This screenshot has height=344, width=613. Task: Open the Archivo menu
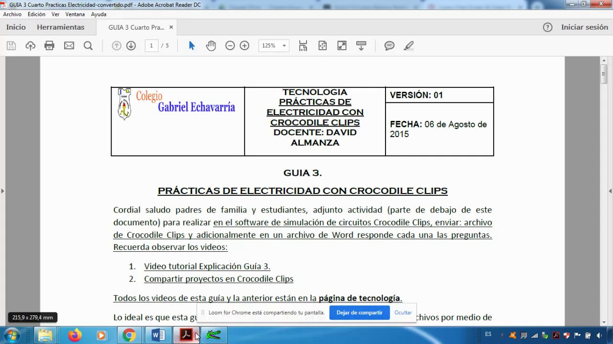pyautogui.click(x=12, y=14)
